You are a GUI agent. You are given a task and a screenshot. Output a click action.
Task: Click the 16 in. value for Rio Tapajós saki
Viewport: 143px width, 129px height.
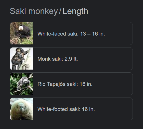coord(86,84)
